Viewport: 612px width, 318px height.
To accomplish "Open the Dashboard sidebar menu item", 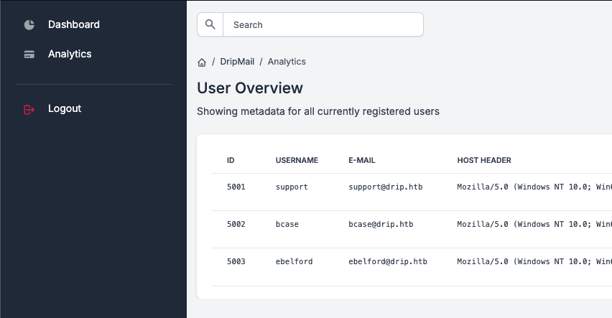I will [74, 24].
